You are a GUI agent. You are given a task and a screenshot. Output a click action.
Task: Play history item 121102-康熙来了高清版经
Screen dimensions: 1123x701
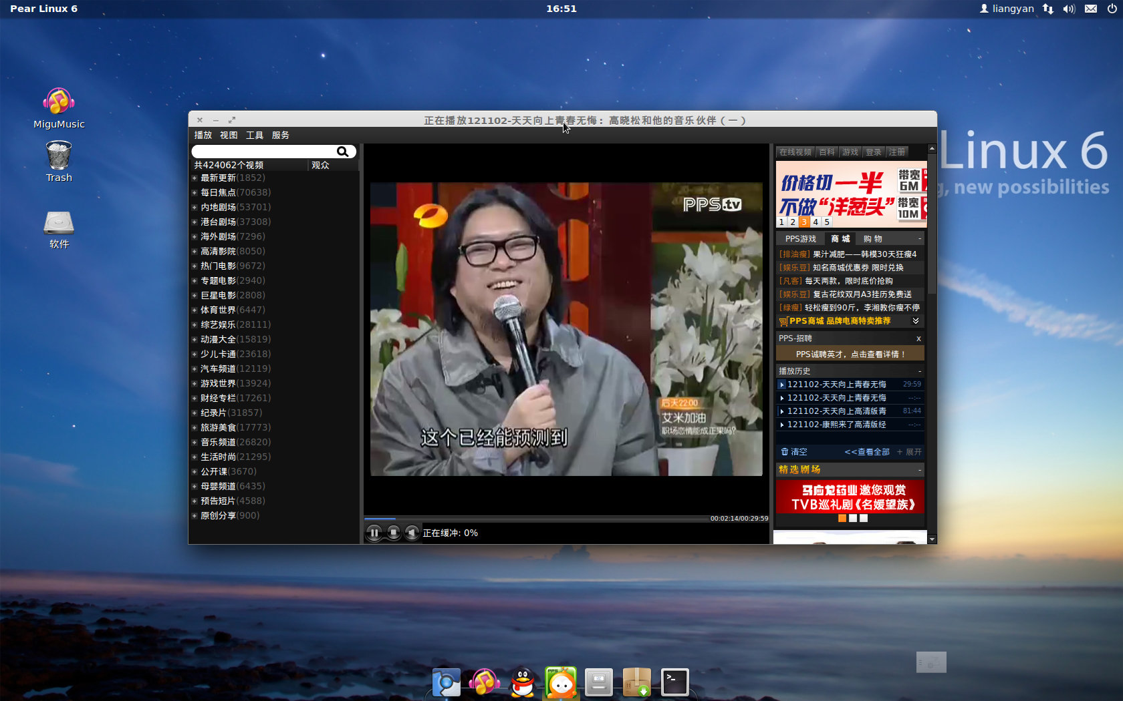point(837,425)
